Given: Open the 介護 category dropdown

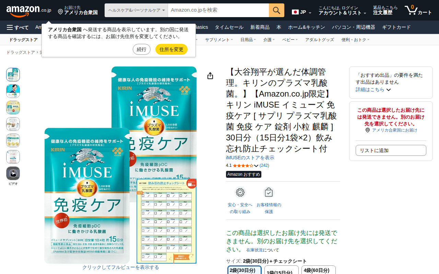Looking at the screenshot, I should pyautogui.click(x=269, y=40).
